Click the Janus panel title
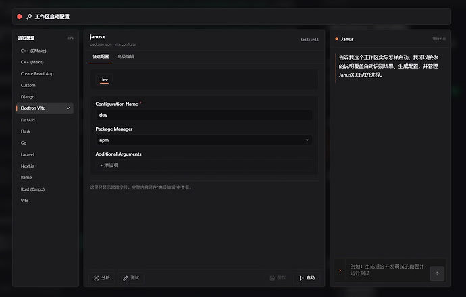This screenshot has height=297, width=466. 347,39
